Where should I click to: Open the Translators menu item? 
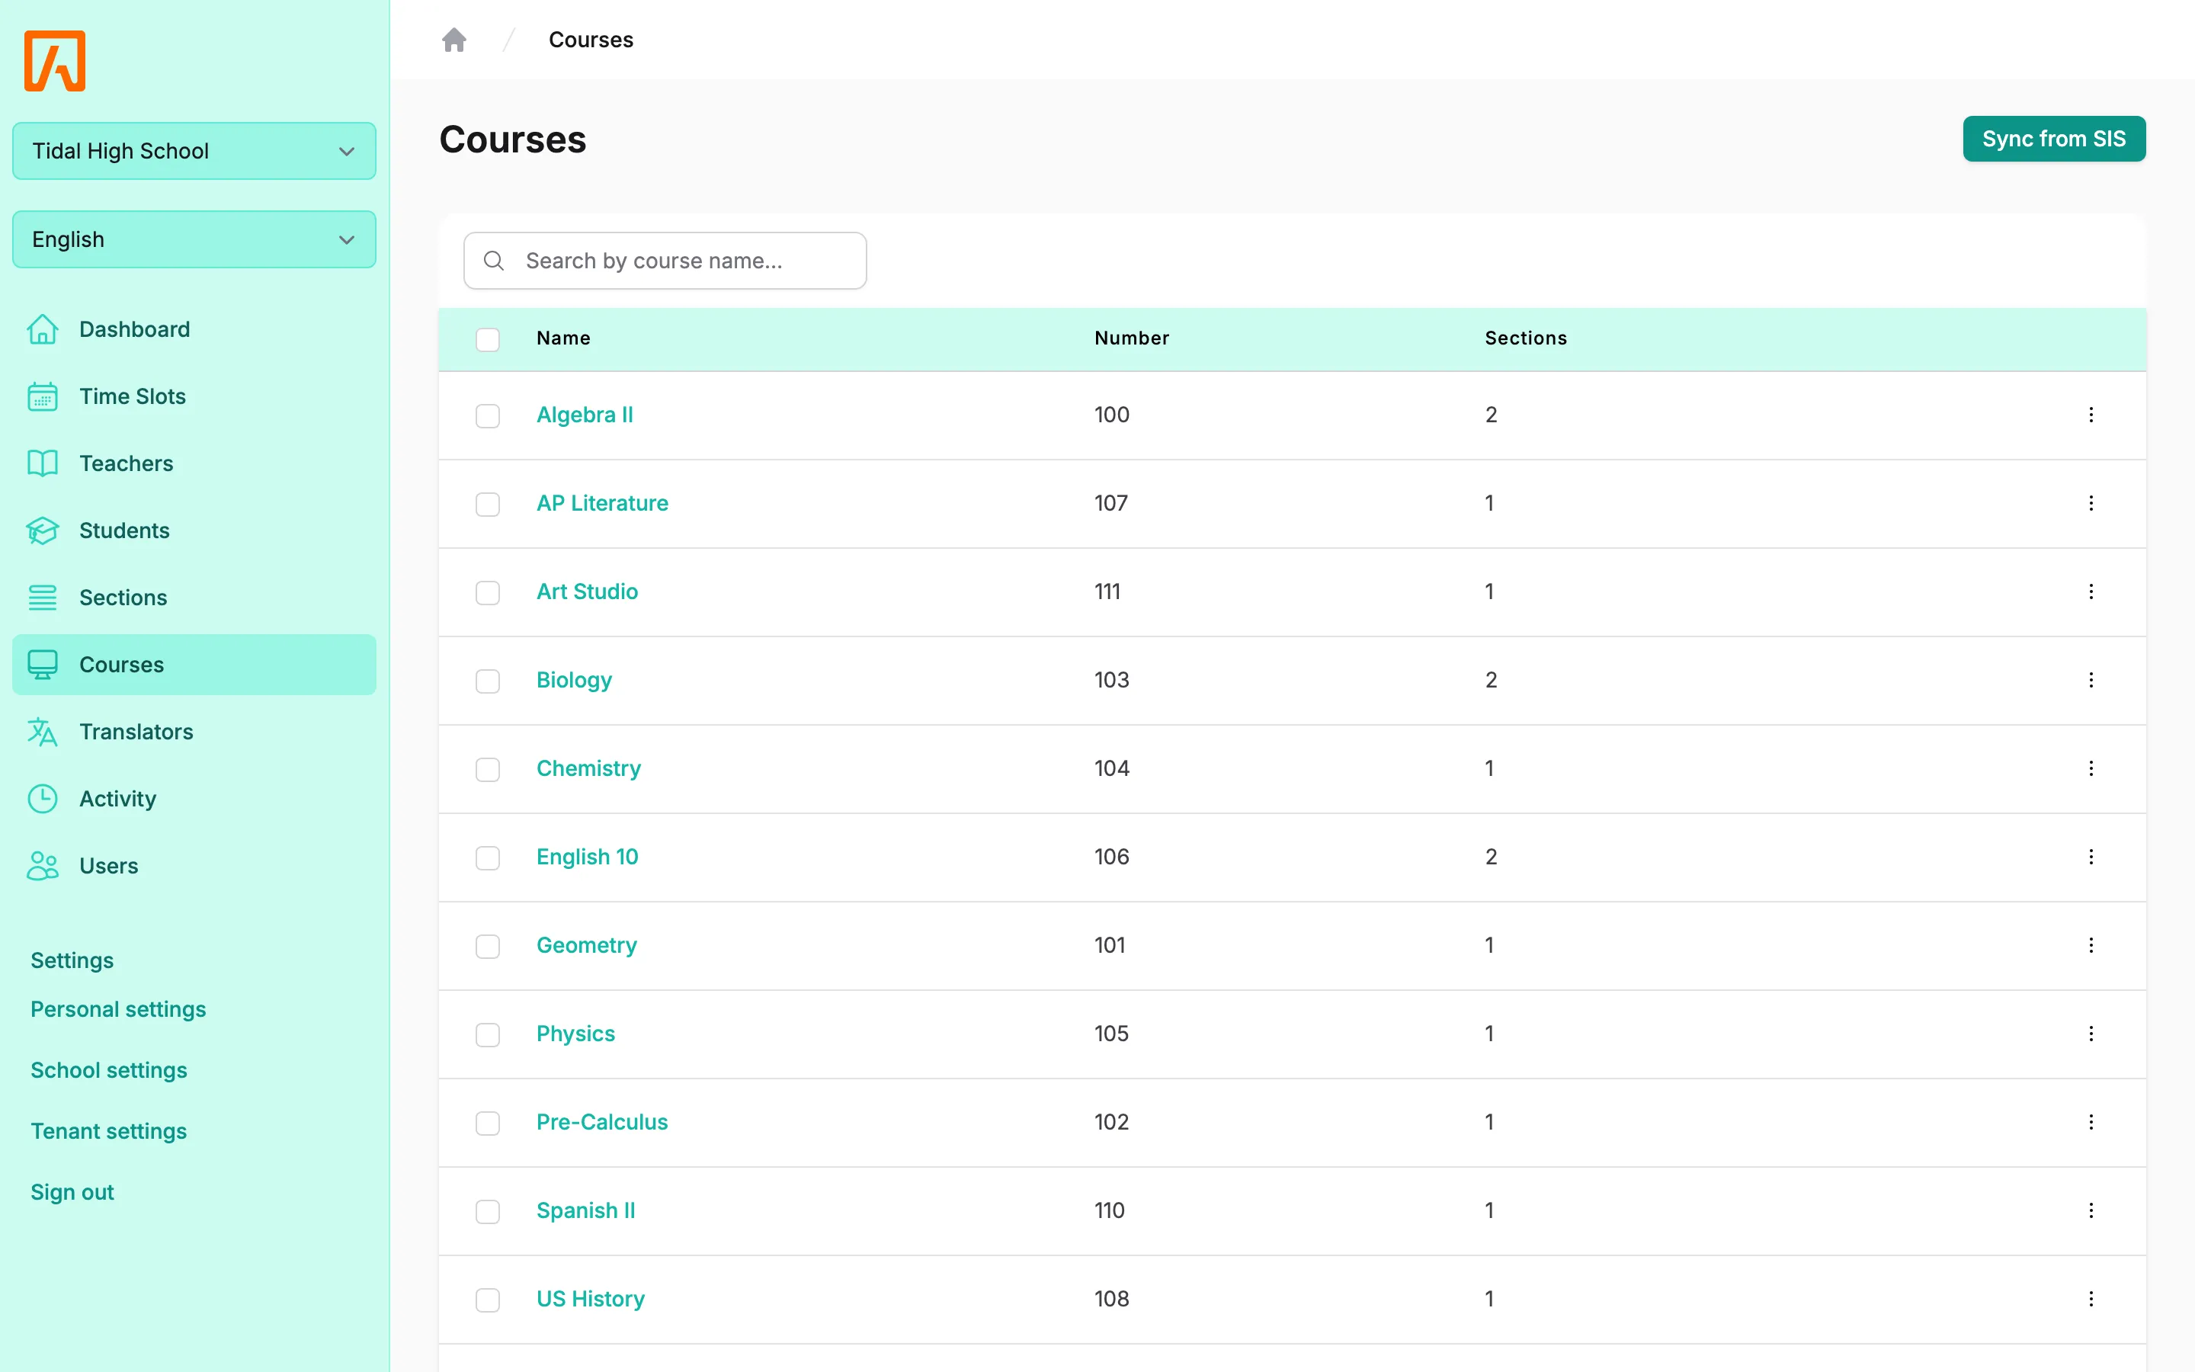pyautogui.click(x=194, y=732)
